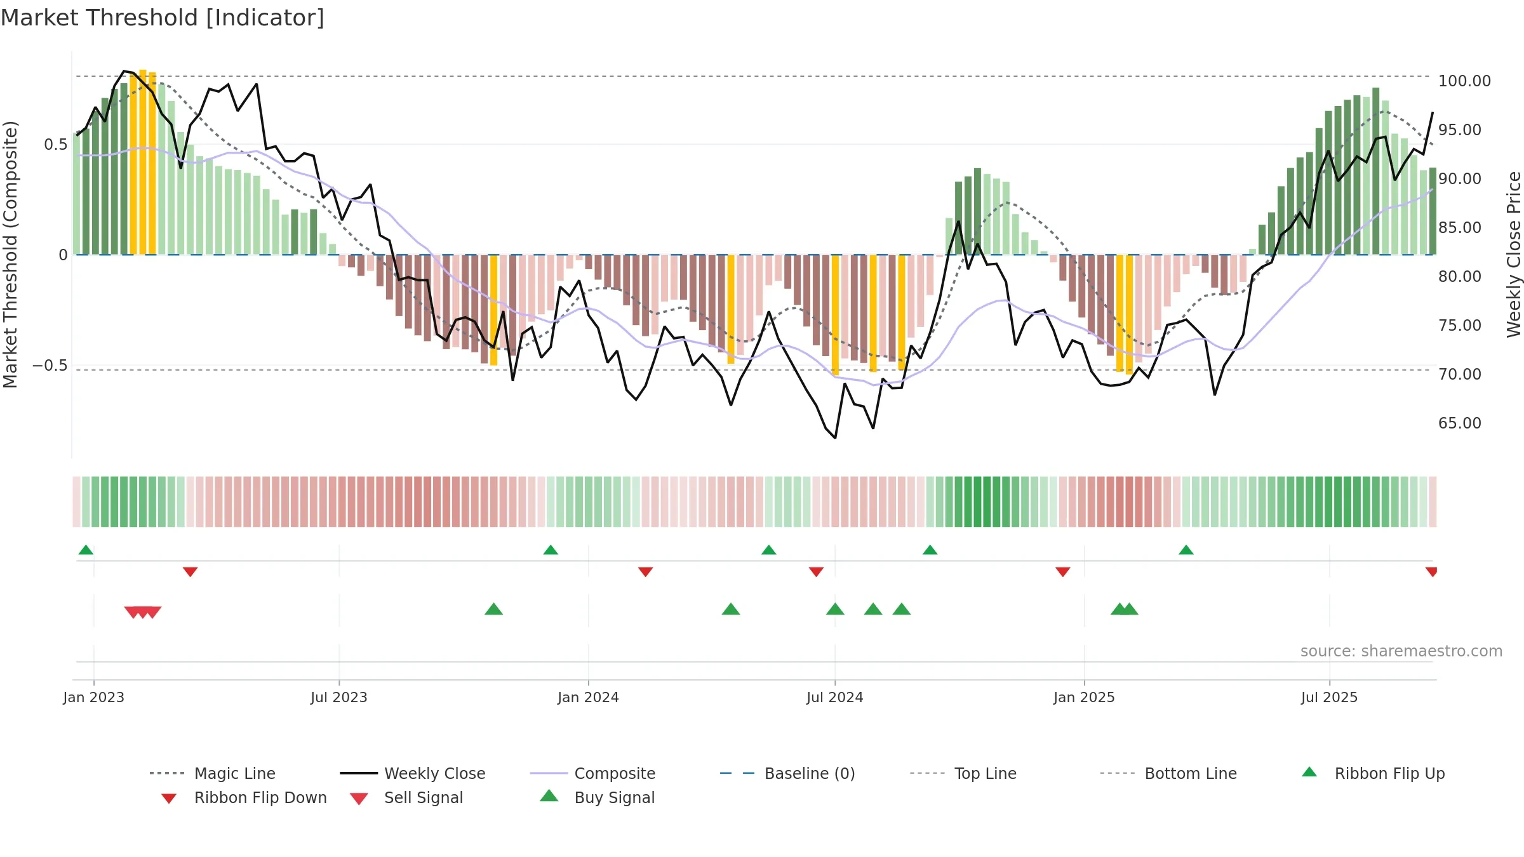Viewport: 1524px width, 857px height.
Task: Click the 90.00 price tick on the right axis
Action: point(1460,179)
